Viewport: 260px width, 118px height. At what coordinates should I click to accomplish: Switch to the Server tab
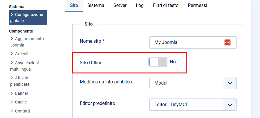click(120, 5)
